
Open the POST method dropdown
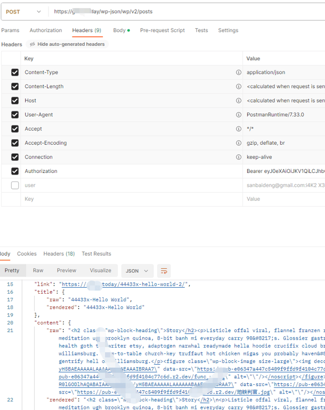pyautogui.click(x=23, y=12)
